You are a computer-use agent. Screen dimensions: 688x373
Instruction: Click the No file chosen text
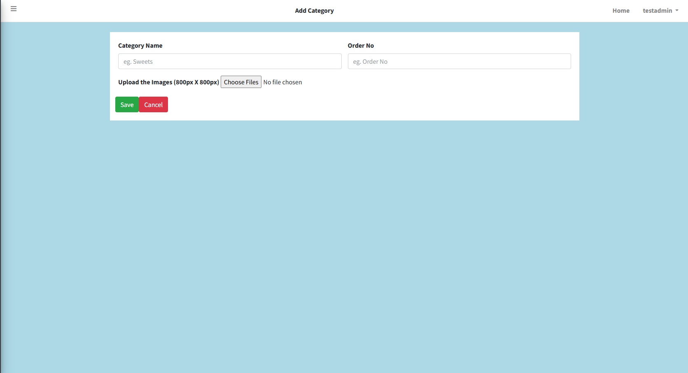point(282,82)
